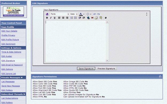Image resolution: width=167 pixels, height=104 pixels.
Task: Insert hyperlink with globe icon
Action: pyautogui.click(x=88, y=18)
